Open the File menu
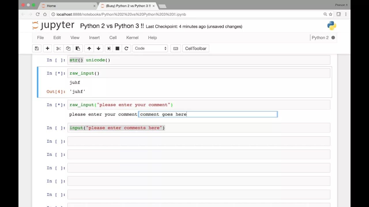Screen dimensions: 369x207 click(x=40, y=38)
